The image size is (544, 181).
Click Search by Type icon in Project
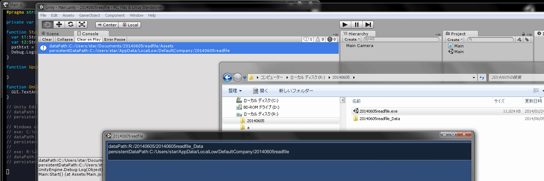point(519,40)
